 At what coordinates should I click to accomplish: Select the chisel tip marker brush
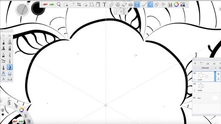click(10, 48)
